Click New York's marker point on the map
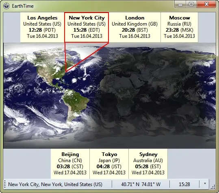219x193 pixels. tap(65, 72)
